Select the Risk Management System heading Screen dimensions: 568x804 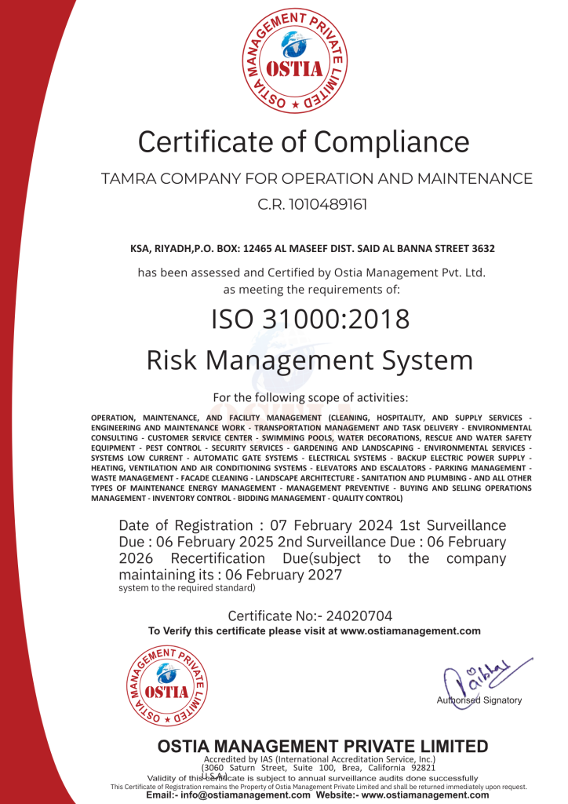[310, 360]
